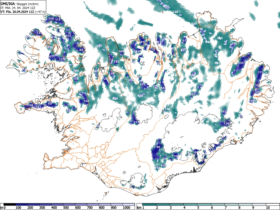Click the 111 visibility value
Viewport: 280px width, 210px height.
[260, 72]
